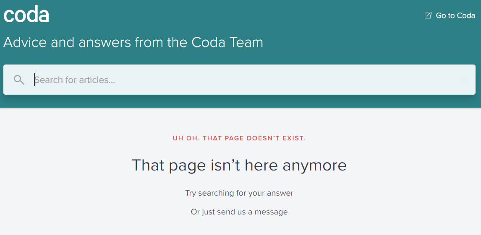Click the word 'Advice' in the header tagline
Viewport: 481px width, 235px height.
[25, 42]
